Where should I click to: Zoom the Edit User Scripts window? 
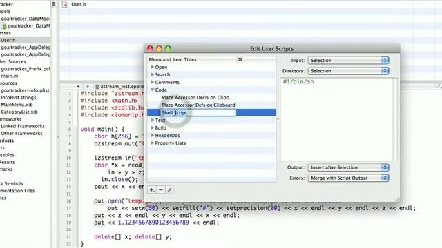(168, 48)
